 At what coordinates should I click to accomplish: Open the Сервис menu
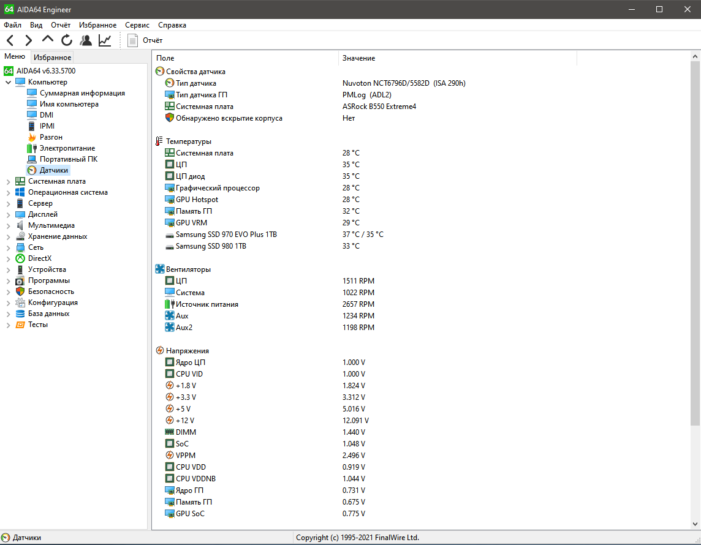point(137,25)
